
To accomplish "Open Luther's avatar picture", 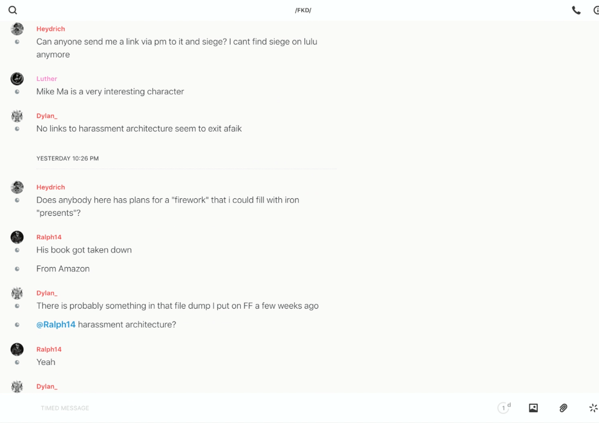I will pos(17,79).
